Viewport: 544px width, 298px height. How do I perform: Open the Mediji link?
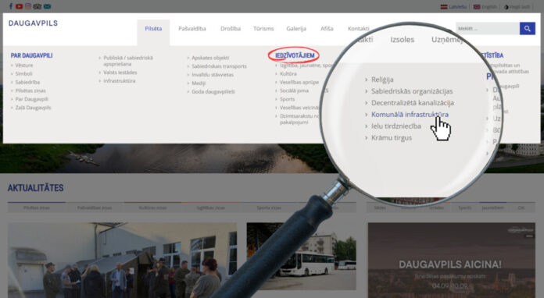199,83
